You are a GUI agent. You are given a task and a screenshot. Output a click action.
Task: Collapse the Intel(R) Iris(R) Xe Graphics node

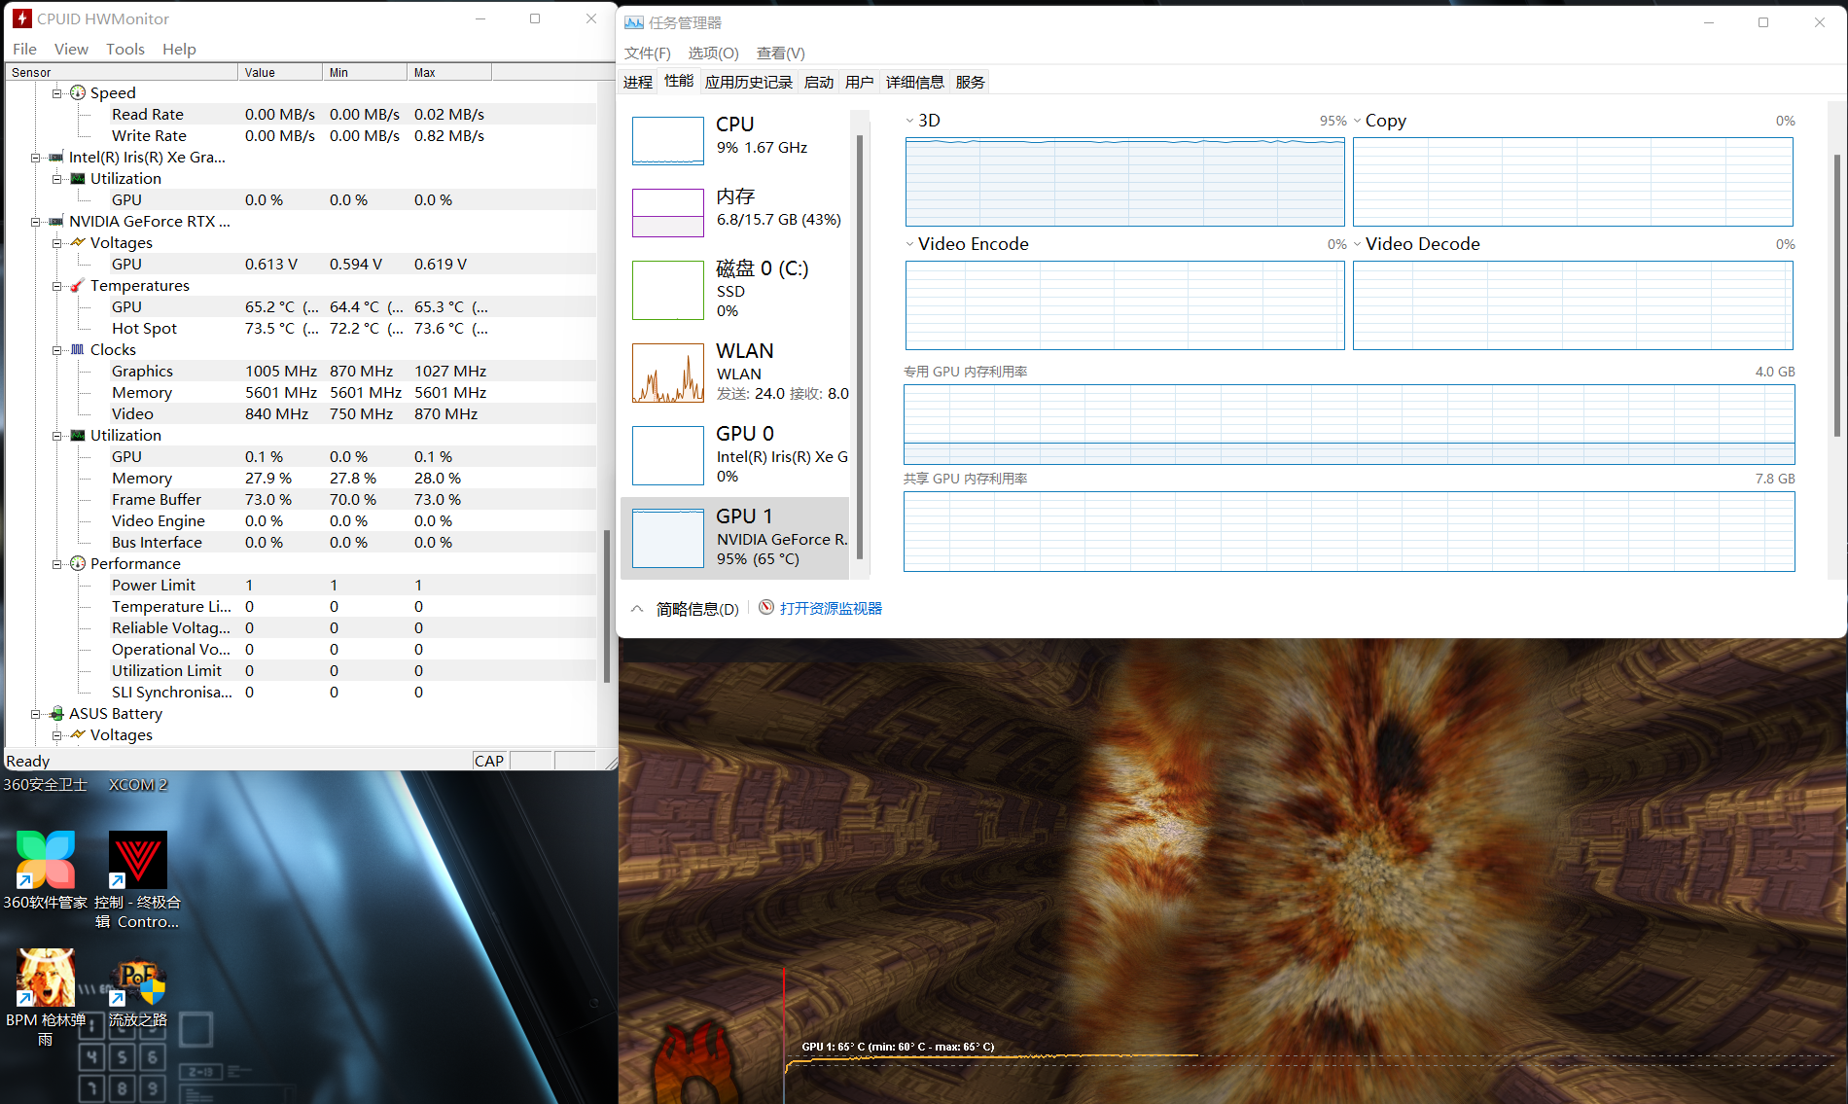36,158
